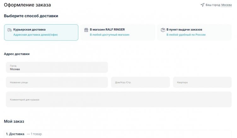The image size is (237, 138).
Task: Expand the "1. Доставка" order section
Action: 15,134
